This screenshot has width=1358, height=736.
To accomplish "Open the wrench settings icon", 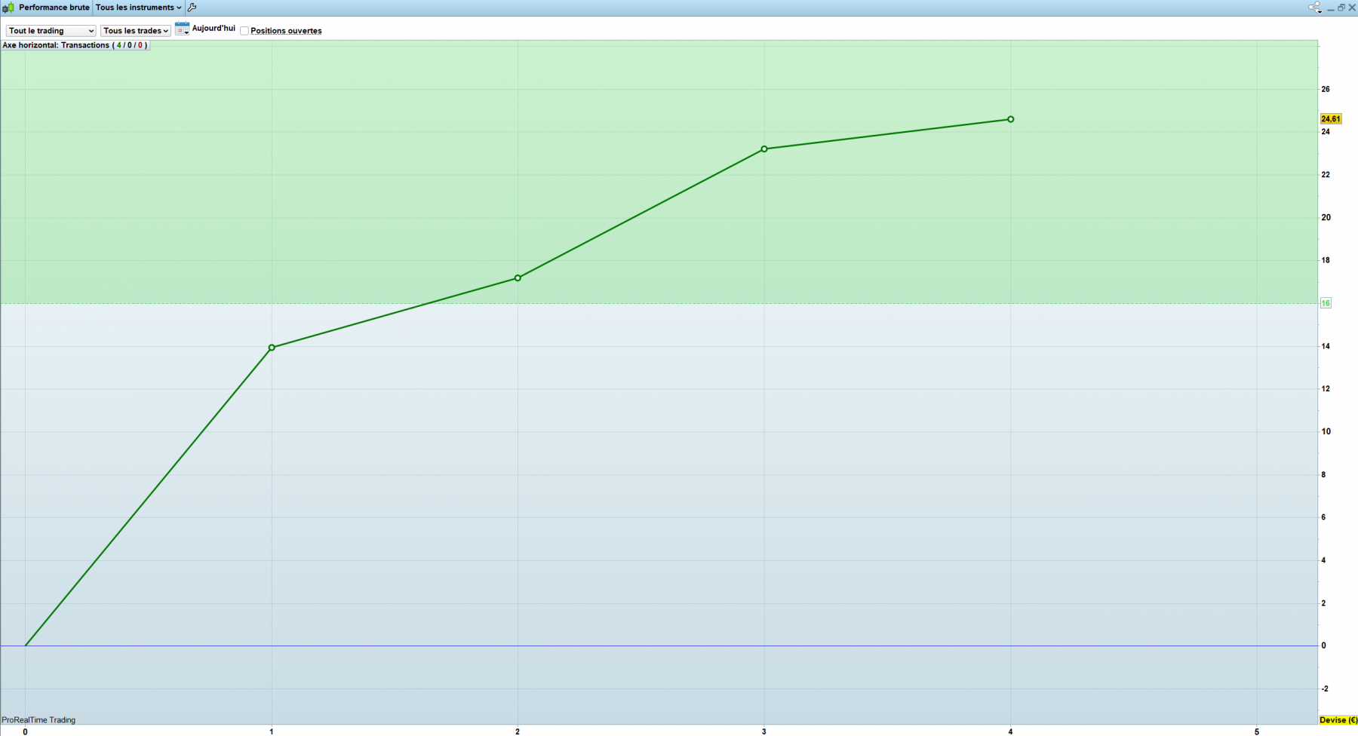I will click(x=192, y=8).
